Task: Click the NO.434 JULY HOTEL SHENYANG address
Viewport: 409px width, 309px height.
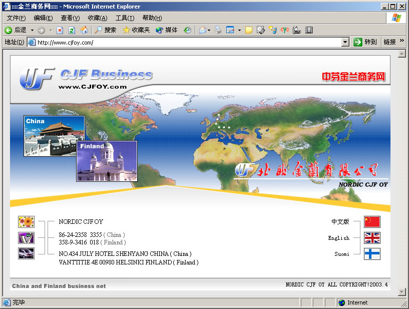Action: pos(125,254)
